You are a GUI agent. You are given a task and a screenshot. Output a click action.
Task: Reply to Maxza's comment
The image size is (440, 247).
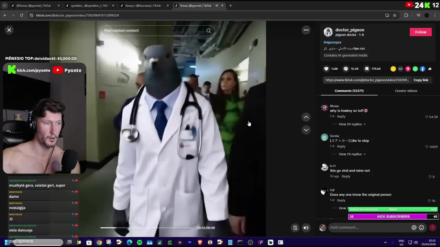click(x=341, y=116)
